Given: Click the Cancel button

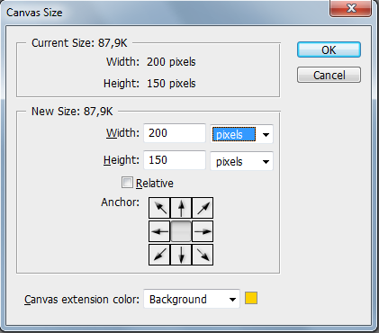Looking at the screenshot, I should tap(329, 75).
